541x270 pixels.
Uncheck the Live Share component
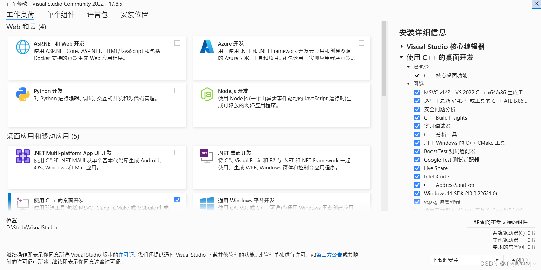pyautogui.click(x=417, y=168)
